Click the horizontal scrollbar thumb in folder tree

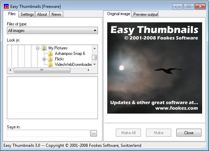click(42, 70)
